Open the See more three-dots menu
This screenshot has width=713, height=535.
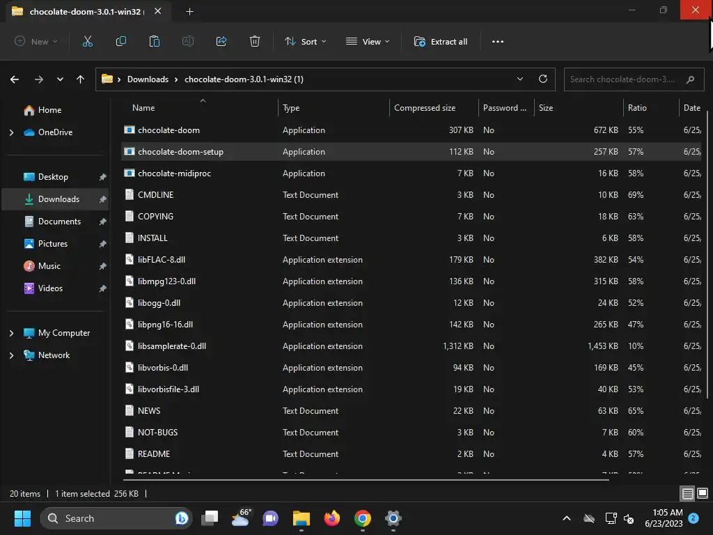click(x=497, y=41)
